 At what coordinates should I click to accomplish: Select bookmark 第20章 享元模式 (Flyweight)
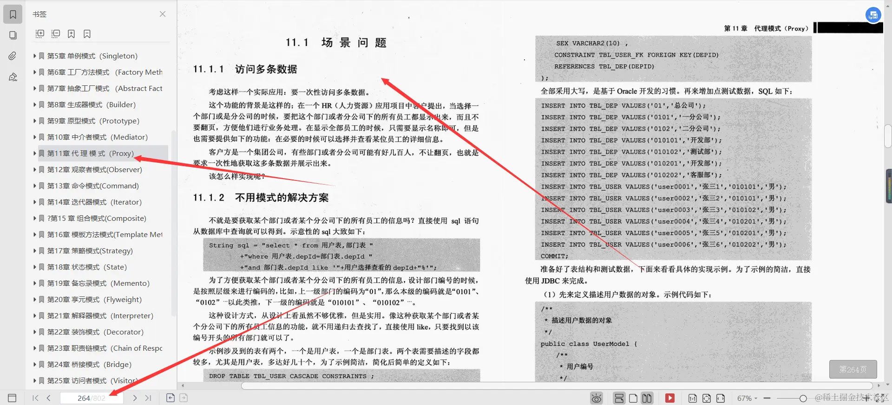point(94,299)
